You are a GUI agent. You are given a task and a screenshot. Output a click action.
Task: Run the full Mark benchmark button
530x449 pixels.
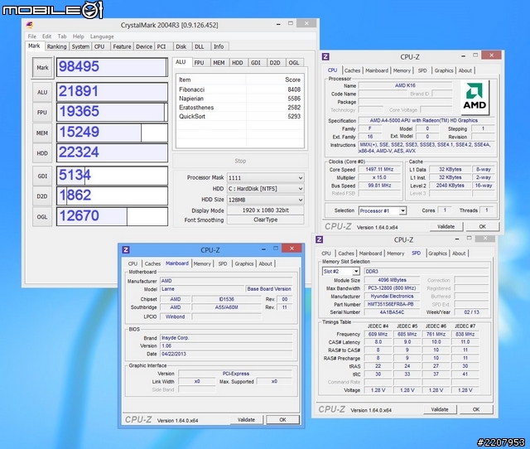point(42,68)
